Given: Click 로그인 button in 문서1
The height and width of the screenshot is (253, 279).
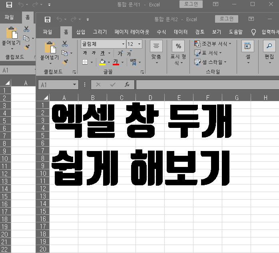Looking at the screenshot, I should pyautogui.click(x=191, y=4).
